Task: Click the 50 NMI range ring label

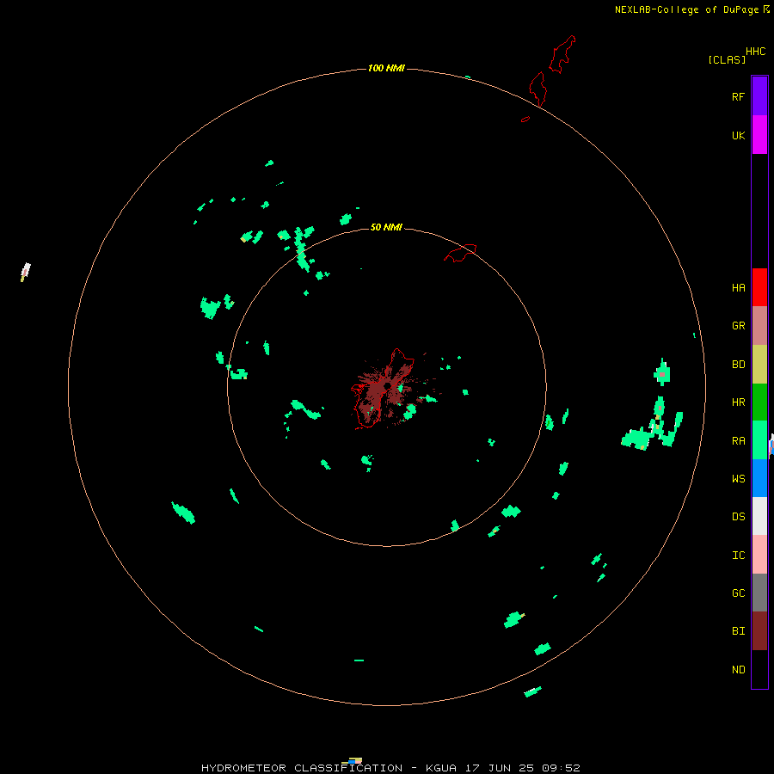Action: click(386, 227)
